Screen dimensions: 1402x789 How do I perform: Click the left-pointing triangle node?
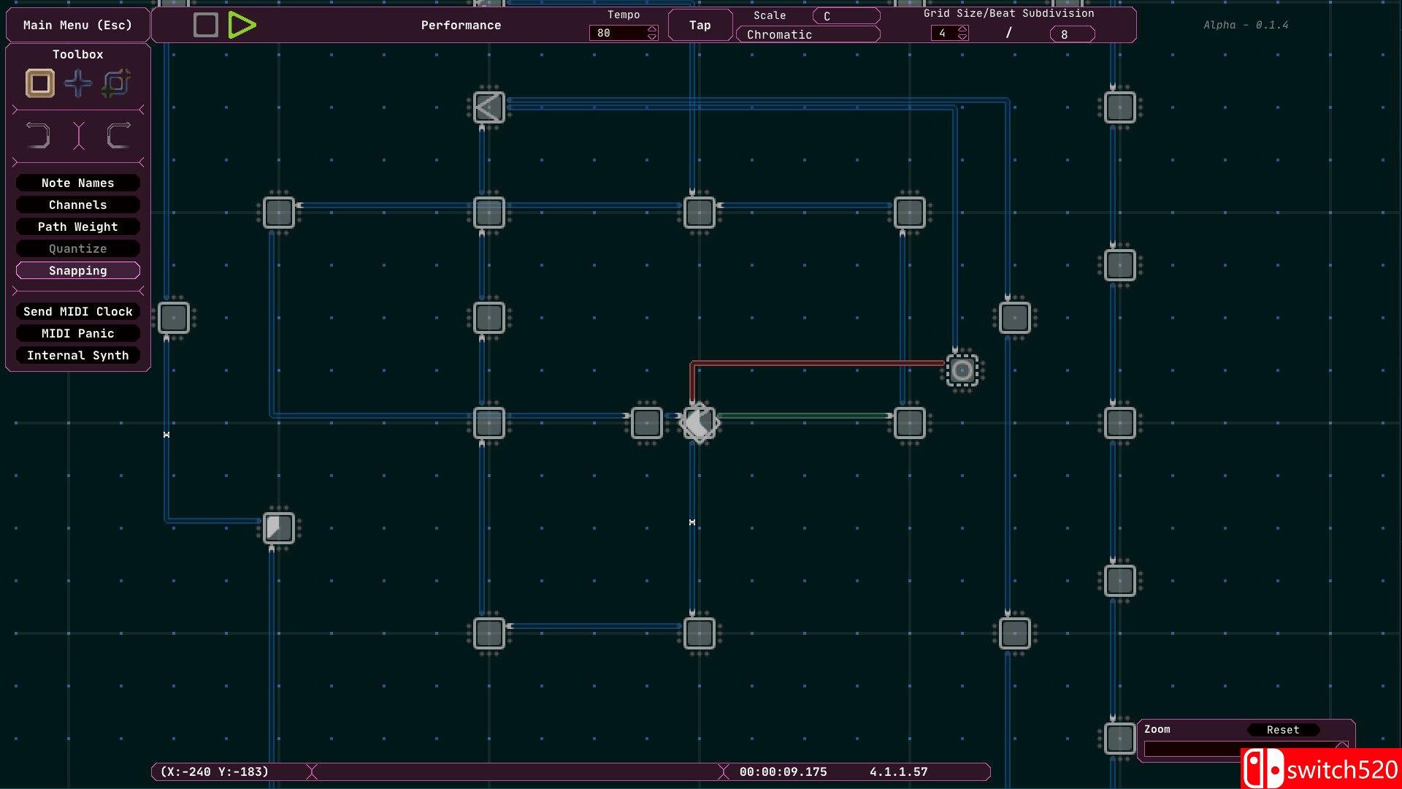coord(489,107)
